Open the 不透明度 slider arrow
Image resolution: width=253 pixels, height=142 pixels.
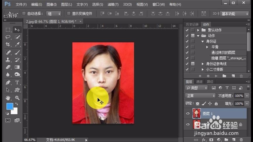tap(247, 96)
